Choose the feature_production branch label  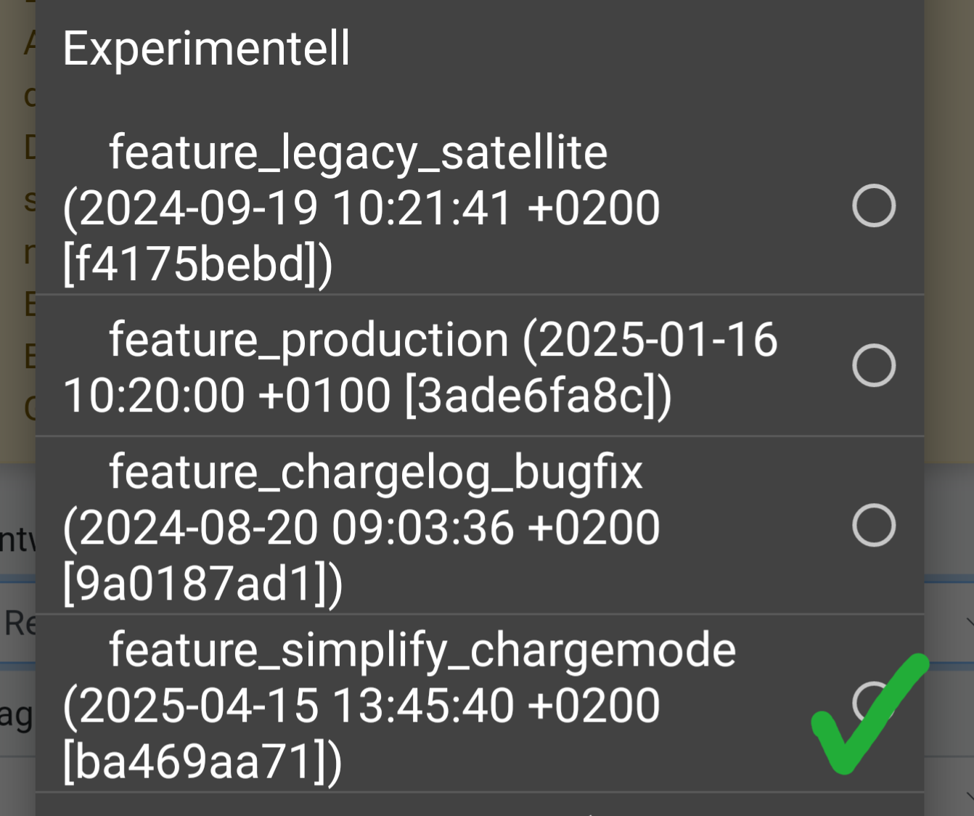(x=308, y=339)
